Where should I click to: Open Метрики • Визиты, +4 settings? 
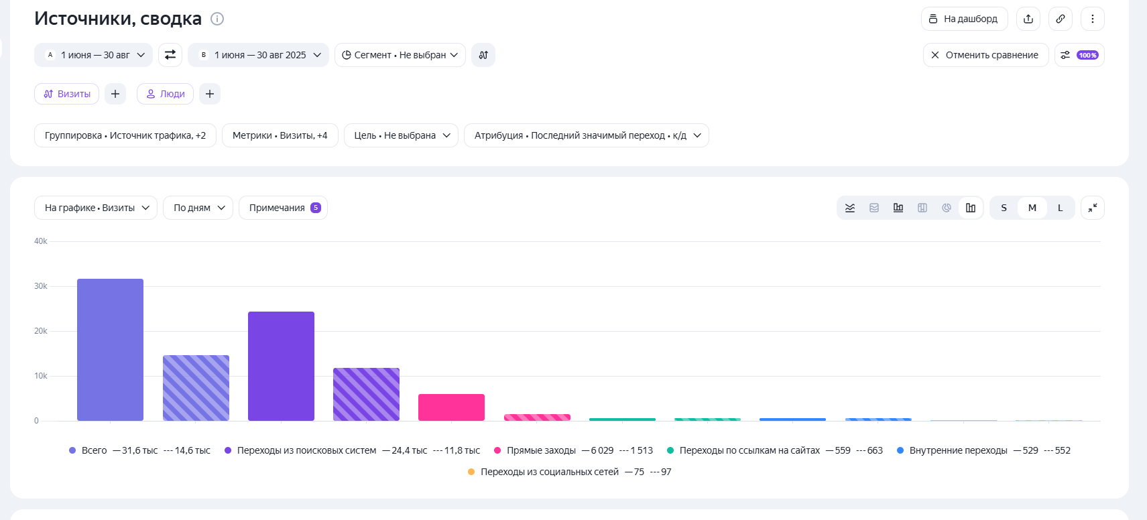coord(280,135)
